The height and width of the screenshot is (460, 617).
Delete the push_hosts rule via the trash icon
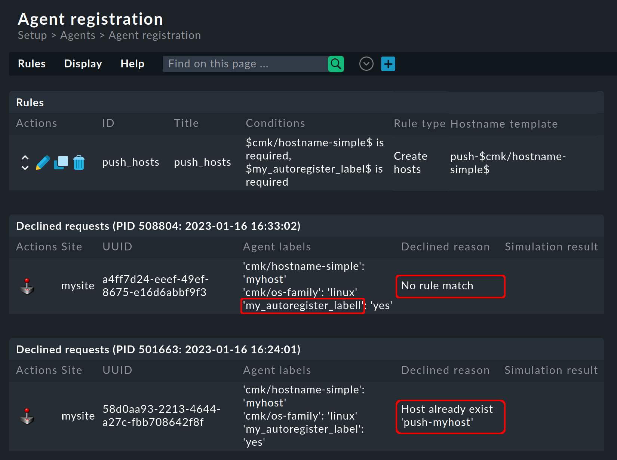[79, 162]
